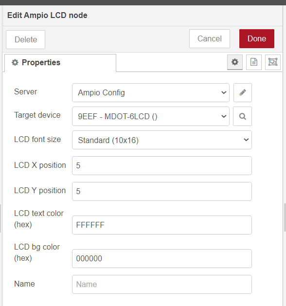Open node description document icon
286x306 pixels.
[253, 62]
